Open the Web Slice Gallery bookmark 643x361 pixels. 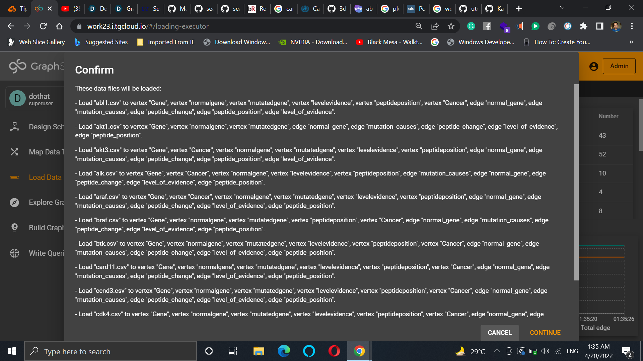[x=37, y=42]
